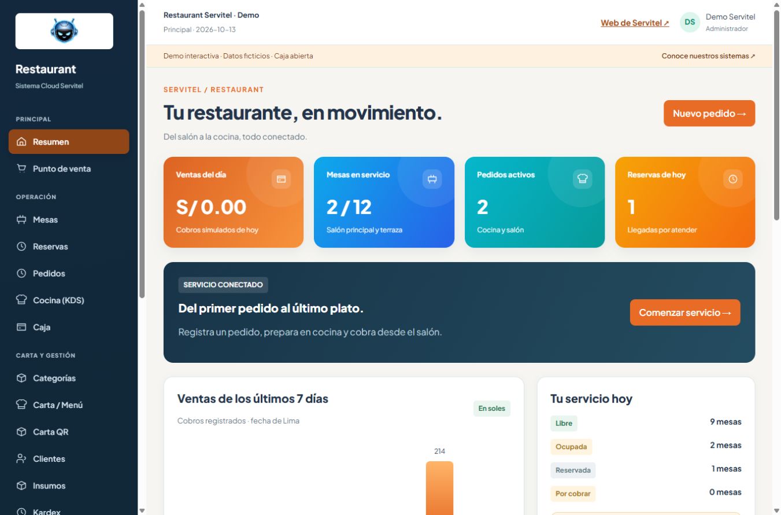Click the Insumos box icon
This screenshot has height=515, width=781.
click(x=22, y=486)
